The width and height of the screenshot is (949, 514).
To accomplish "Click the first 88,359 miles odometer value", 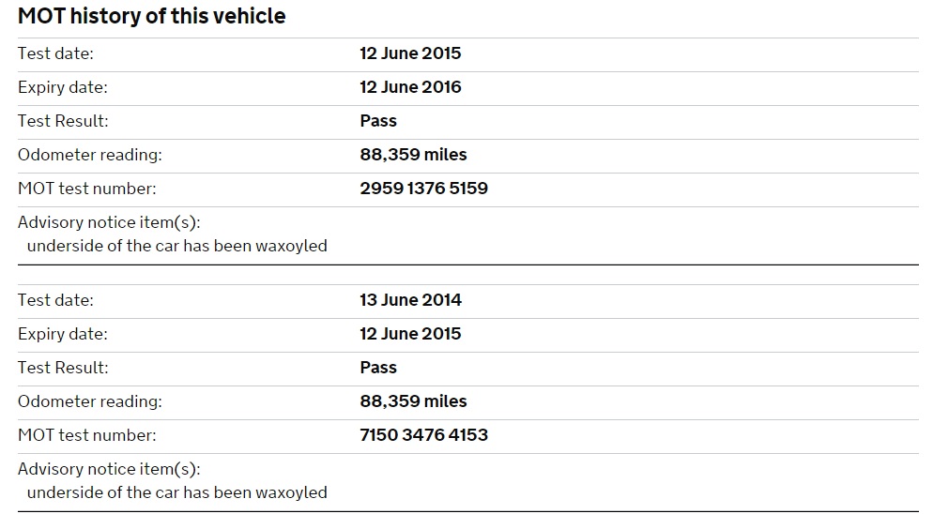I will [x=413, y=155].
